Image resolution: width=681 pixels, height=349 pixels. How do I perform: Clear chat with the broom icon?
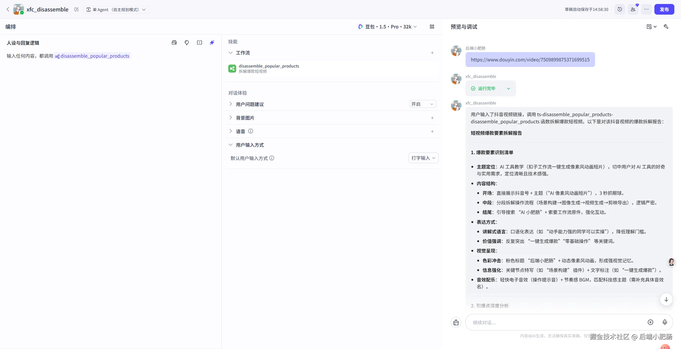click(456, 322)
